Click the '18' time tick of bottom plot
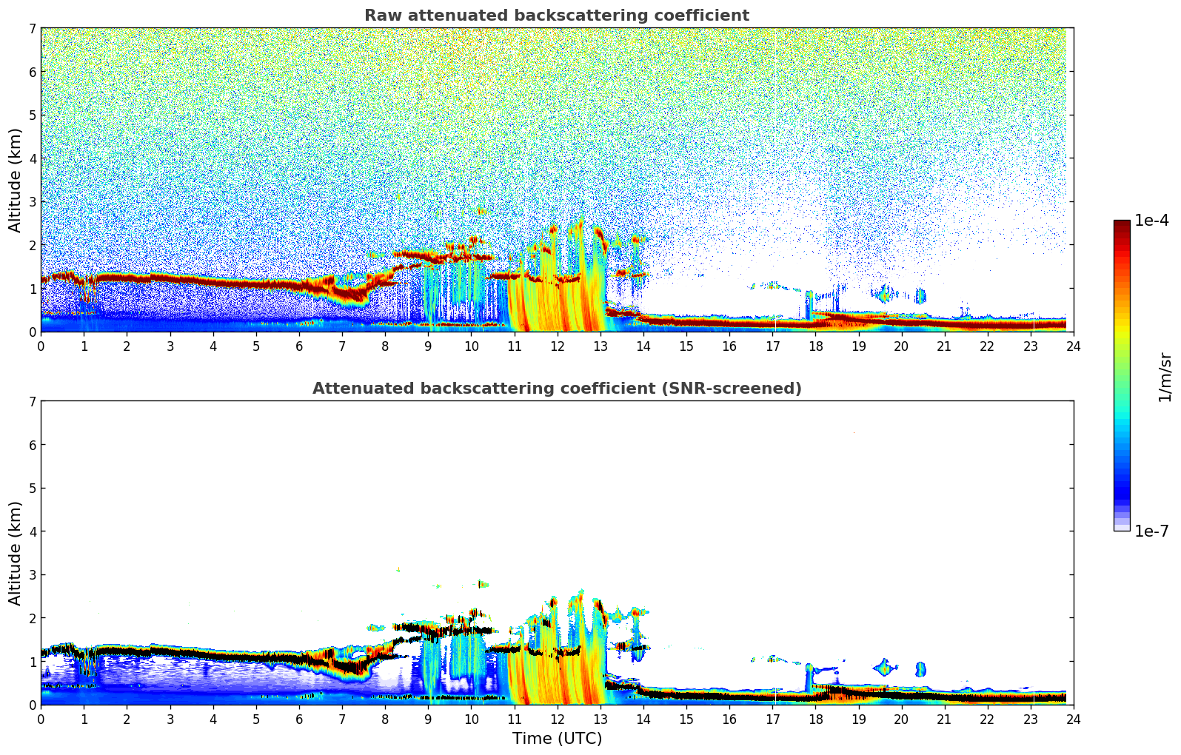 [x=815, y=719]
